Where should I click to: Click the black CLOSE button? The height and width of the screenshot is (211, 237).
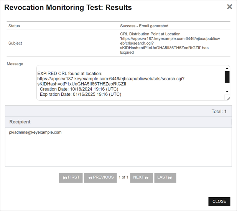click(x=219, y=201)
